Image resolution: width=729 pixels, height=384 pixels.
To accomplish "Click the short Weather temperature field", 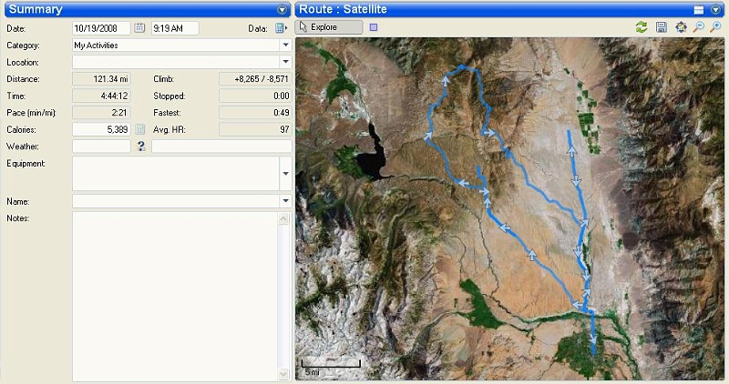I will point(101,147).
